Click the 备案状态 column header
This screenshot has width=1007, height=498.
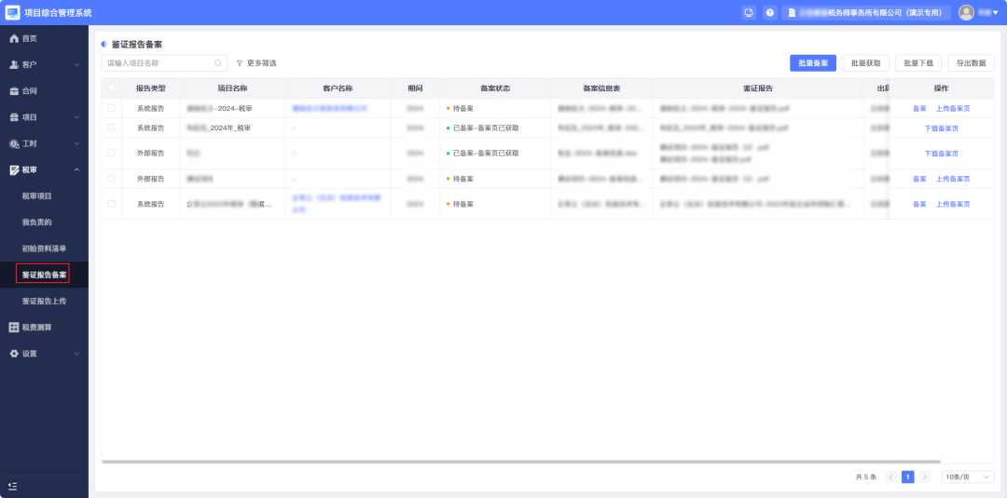[495, 87]
